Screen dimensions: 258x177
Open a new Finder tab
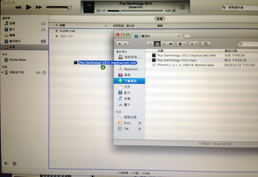tap(187, 36)
